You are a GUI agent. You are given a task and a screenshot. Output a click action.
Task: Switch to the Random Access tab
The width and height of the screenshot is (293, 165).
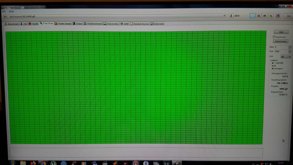140,24
